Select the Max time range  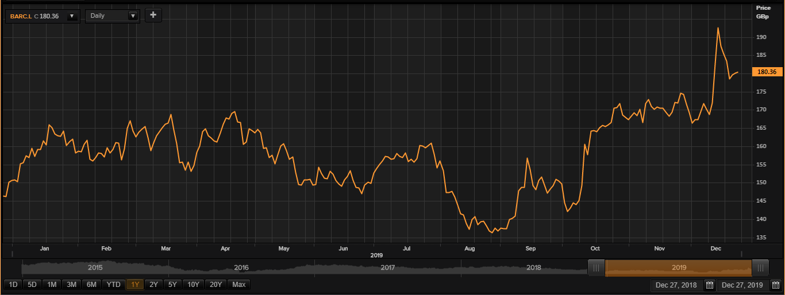[x=239, y=284]
